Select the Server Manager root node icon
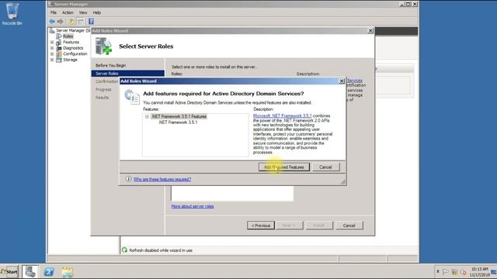The width and height of the screenshot is (497, 279). point(52,30)
